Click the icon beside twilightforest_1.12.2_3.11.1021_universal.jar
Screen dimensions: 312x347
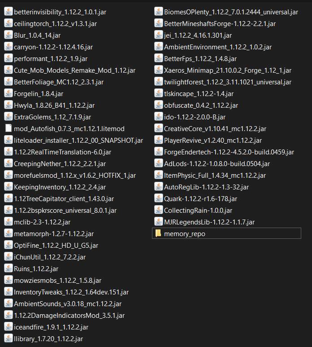pyautogui.click(x=158, y=82)
